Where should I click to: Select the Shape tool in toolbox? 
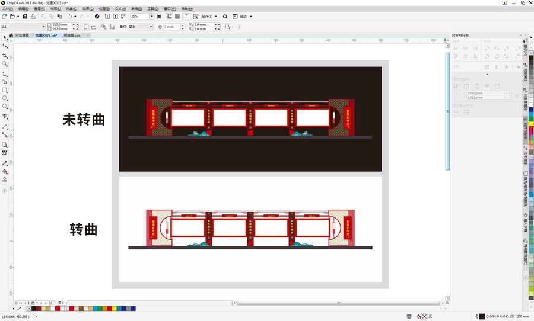pos(4,46)
